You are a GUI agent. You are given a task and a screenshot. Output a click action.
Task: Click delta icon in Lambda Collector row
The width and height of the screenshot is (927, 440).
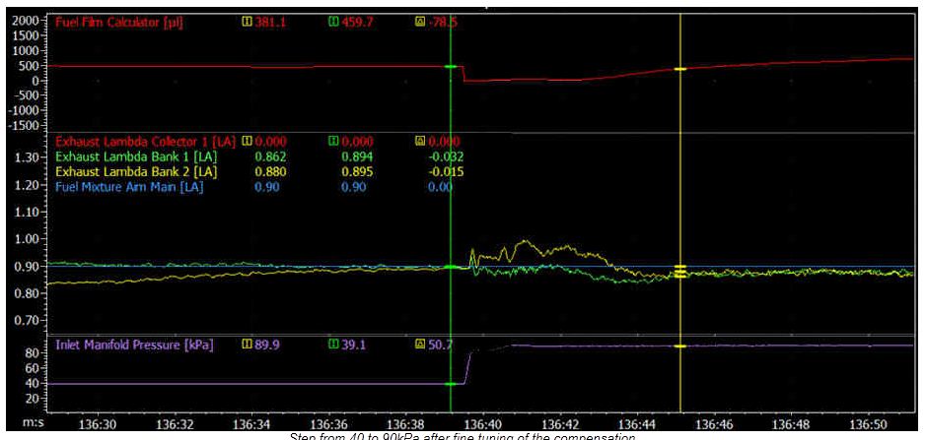point(421,141)
